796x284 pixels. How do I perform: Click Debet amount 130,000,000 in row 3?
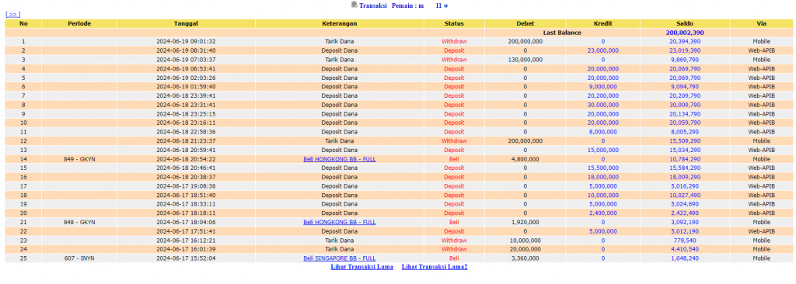pos(525,60)
